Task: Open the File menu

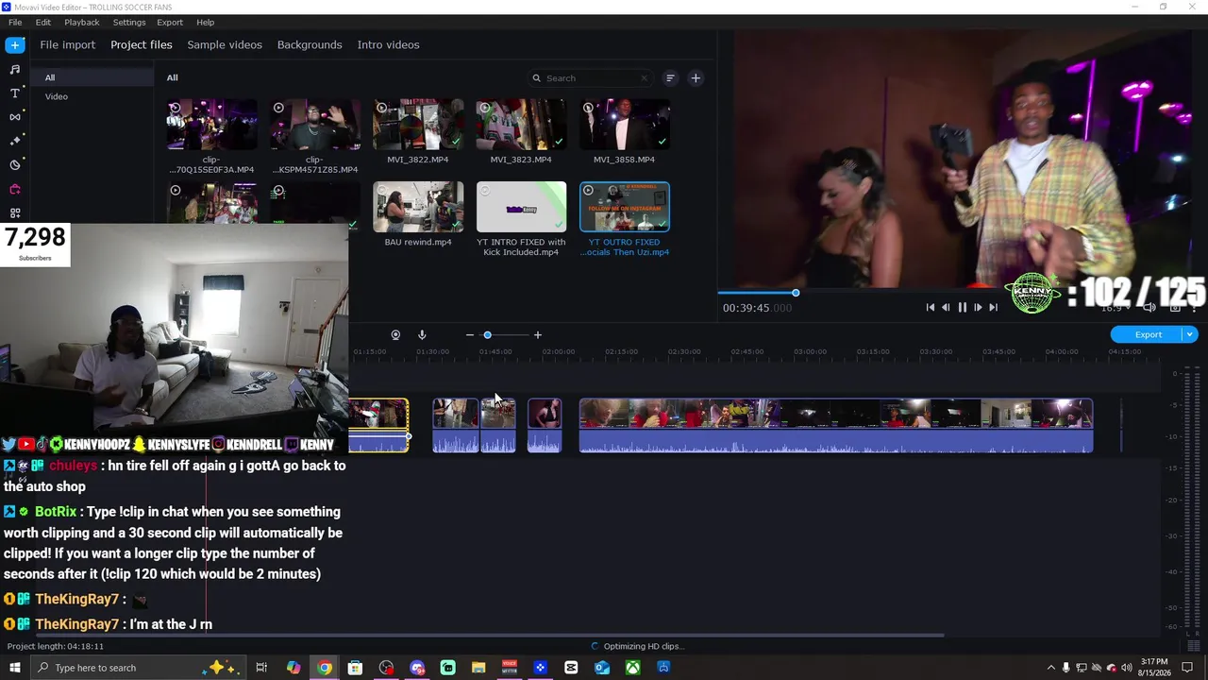Action: pyautogui.click(x=15, y=22)
